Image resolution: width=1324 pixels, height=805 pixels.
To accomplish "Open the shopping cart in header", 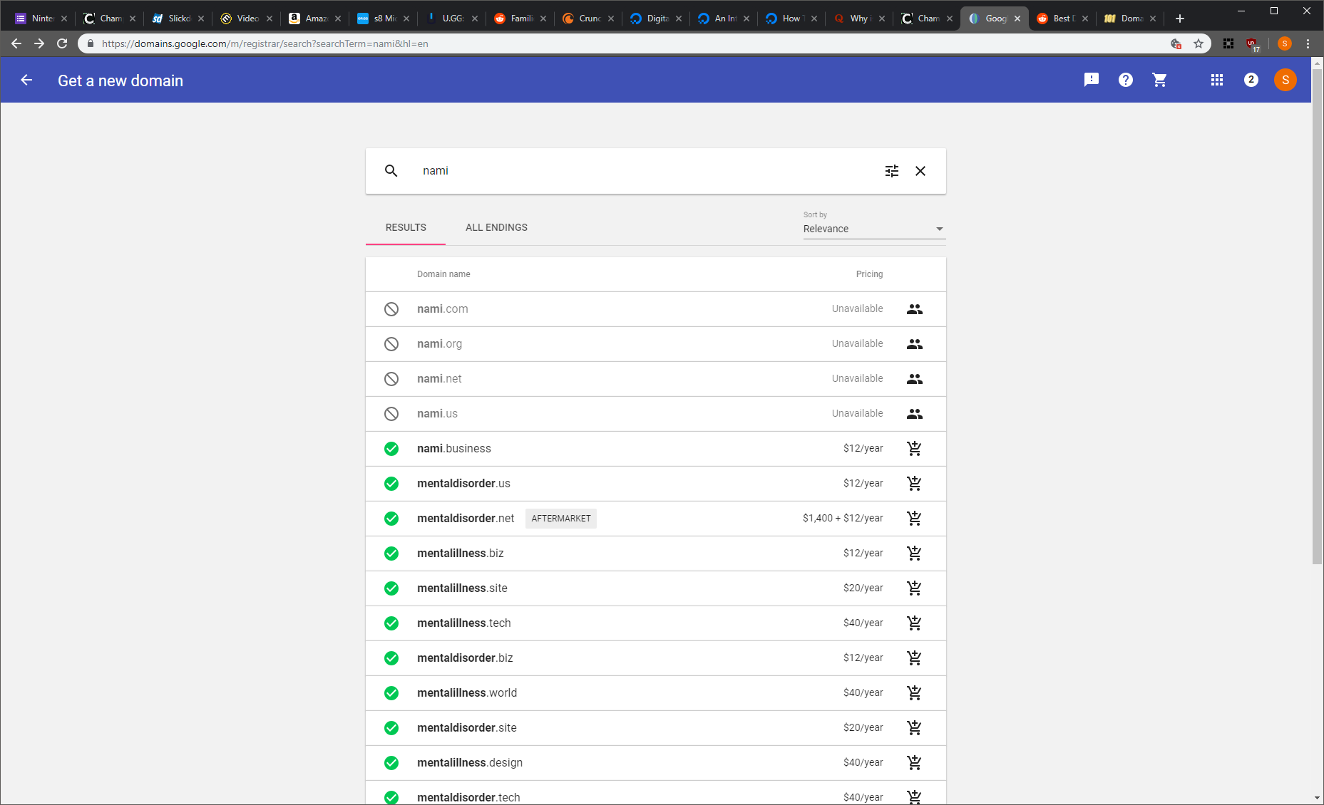I will coord(1160,80).
